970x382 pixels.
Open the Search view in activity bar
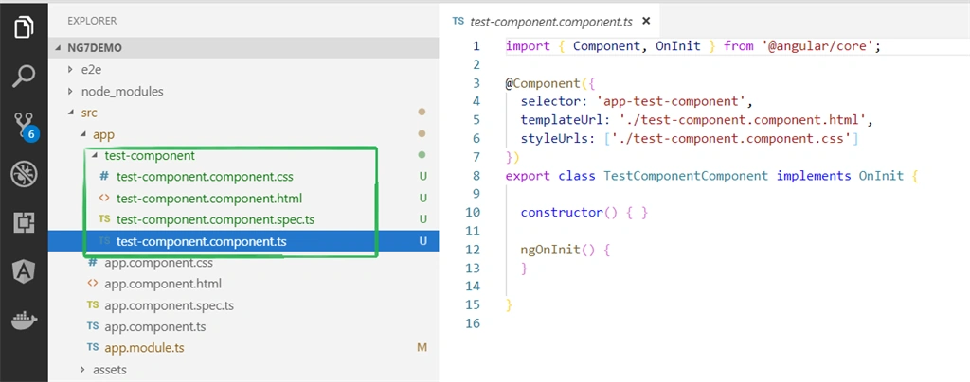pos(24,76)
